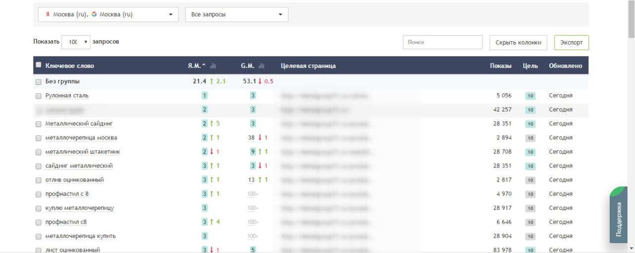Tick the металлический штакетник row checkbox
Viewport: 635px width, 253px height.
coord(38,152)
